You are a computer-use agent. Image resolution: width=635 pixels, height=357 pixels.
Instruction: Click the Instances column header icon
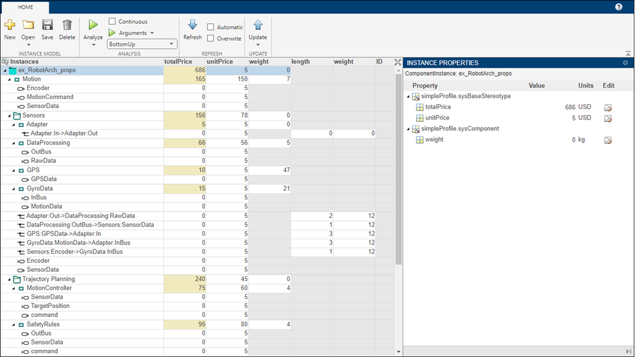click(x=5, y=62)
